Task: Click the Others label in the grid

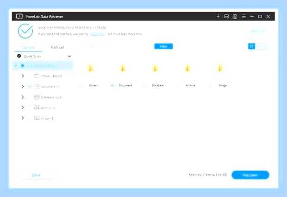Action: click(93, 85)
